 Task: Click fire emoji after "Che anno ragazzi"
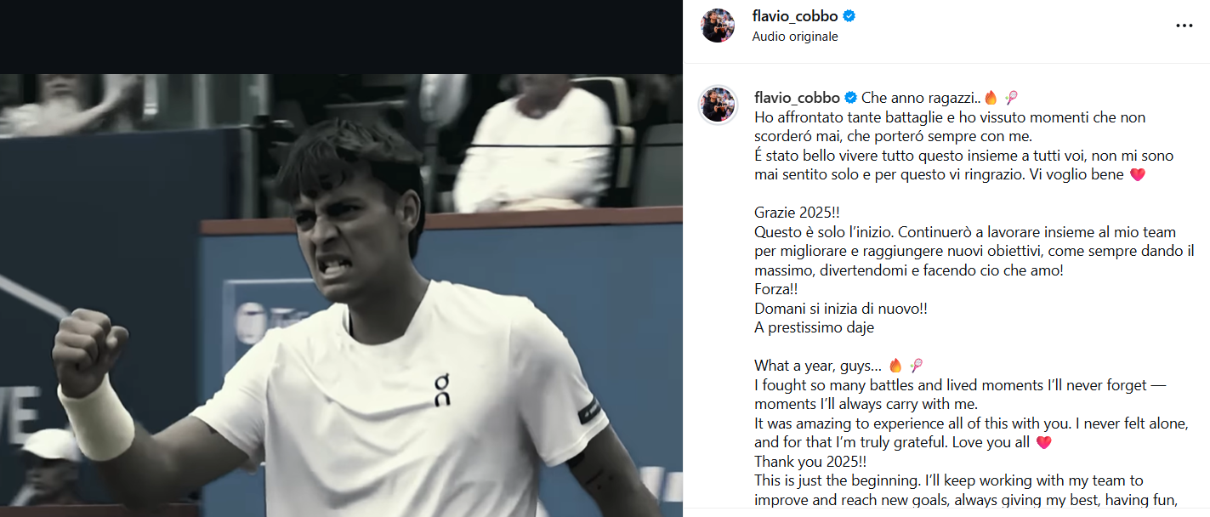tap(991, 98)
